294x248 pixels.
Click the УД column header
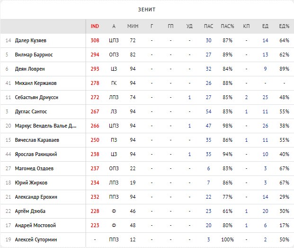(x=189, y=26)
